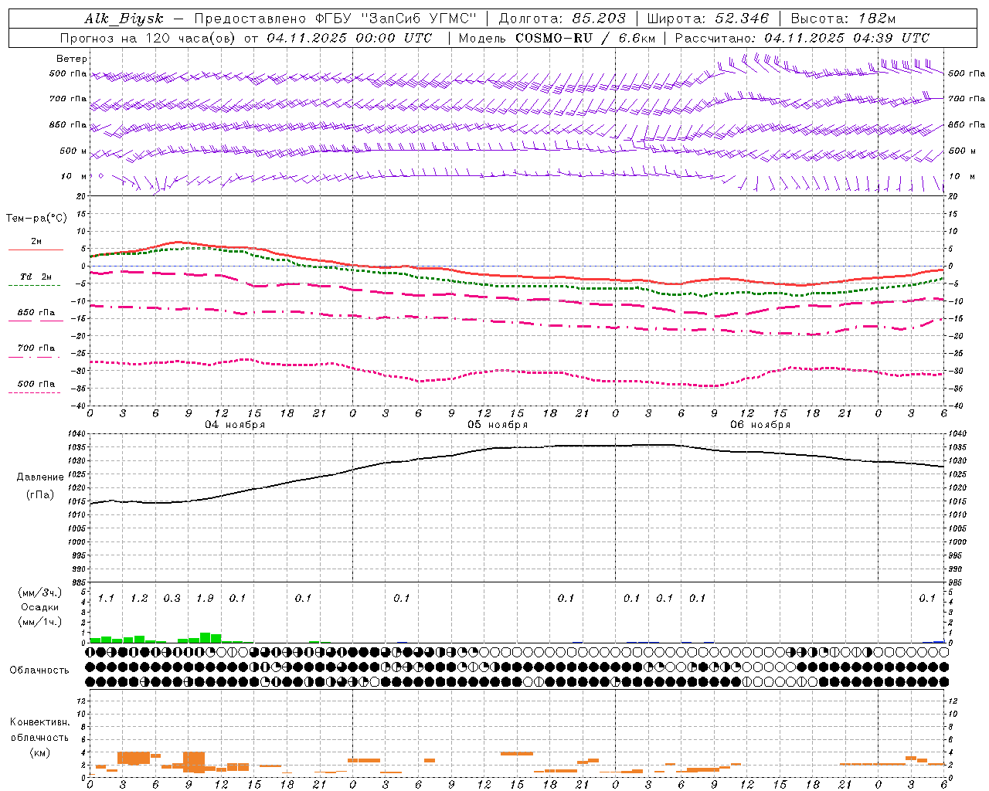Click the "Тем-ра(°C)" temperature panel label
Viewport: 989px width, 791px height.
(x=36, y=218)
